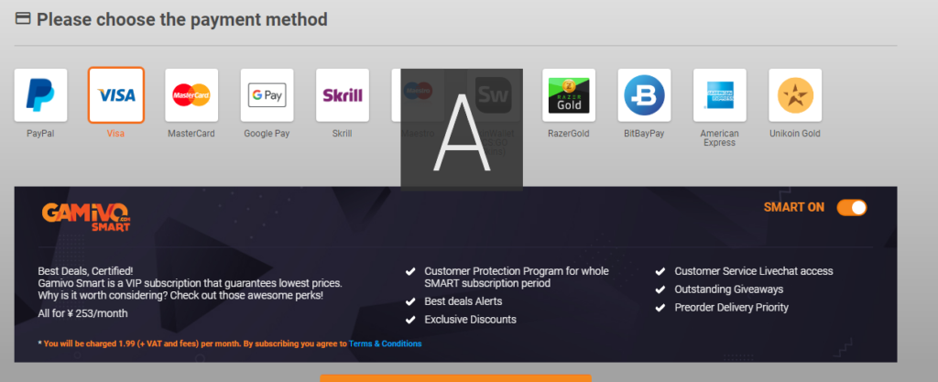Click the 'All for ¥ 253/month' text
This screenshot has width=938, height=382.
82,313
